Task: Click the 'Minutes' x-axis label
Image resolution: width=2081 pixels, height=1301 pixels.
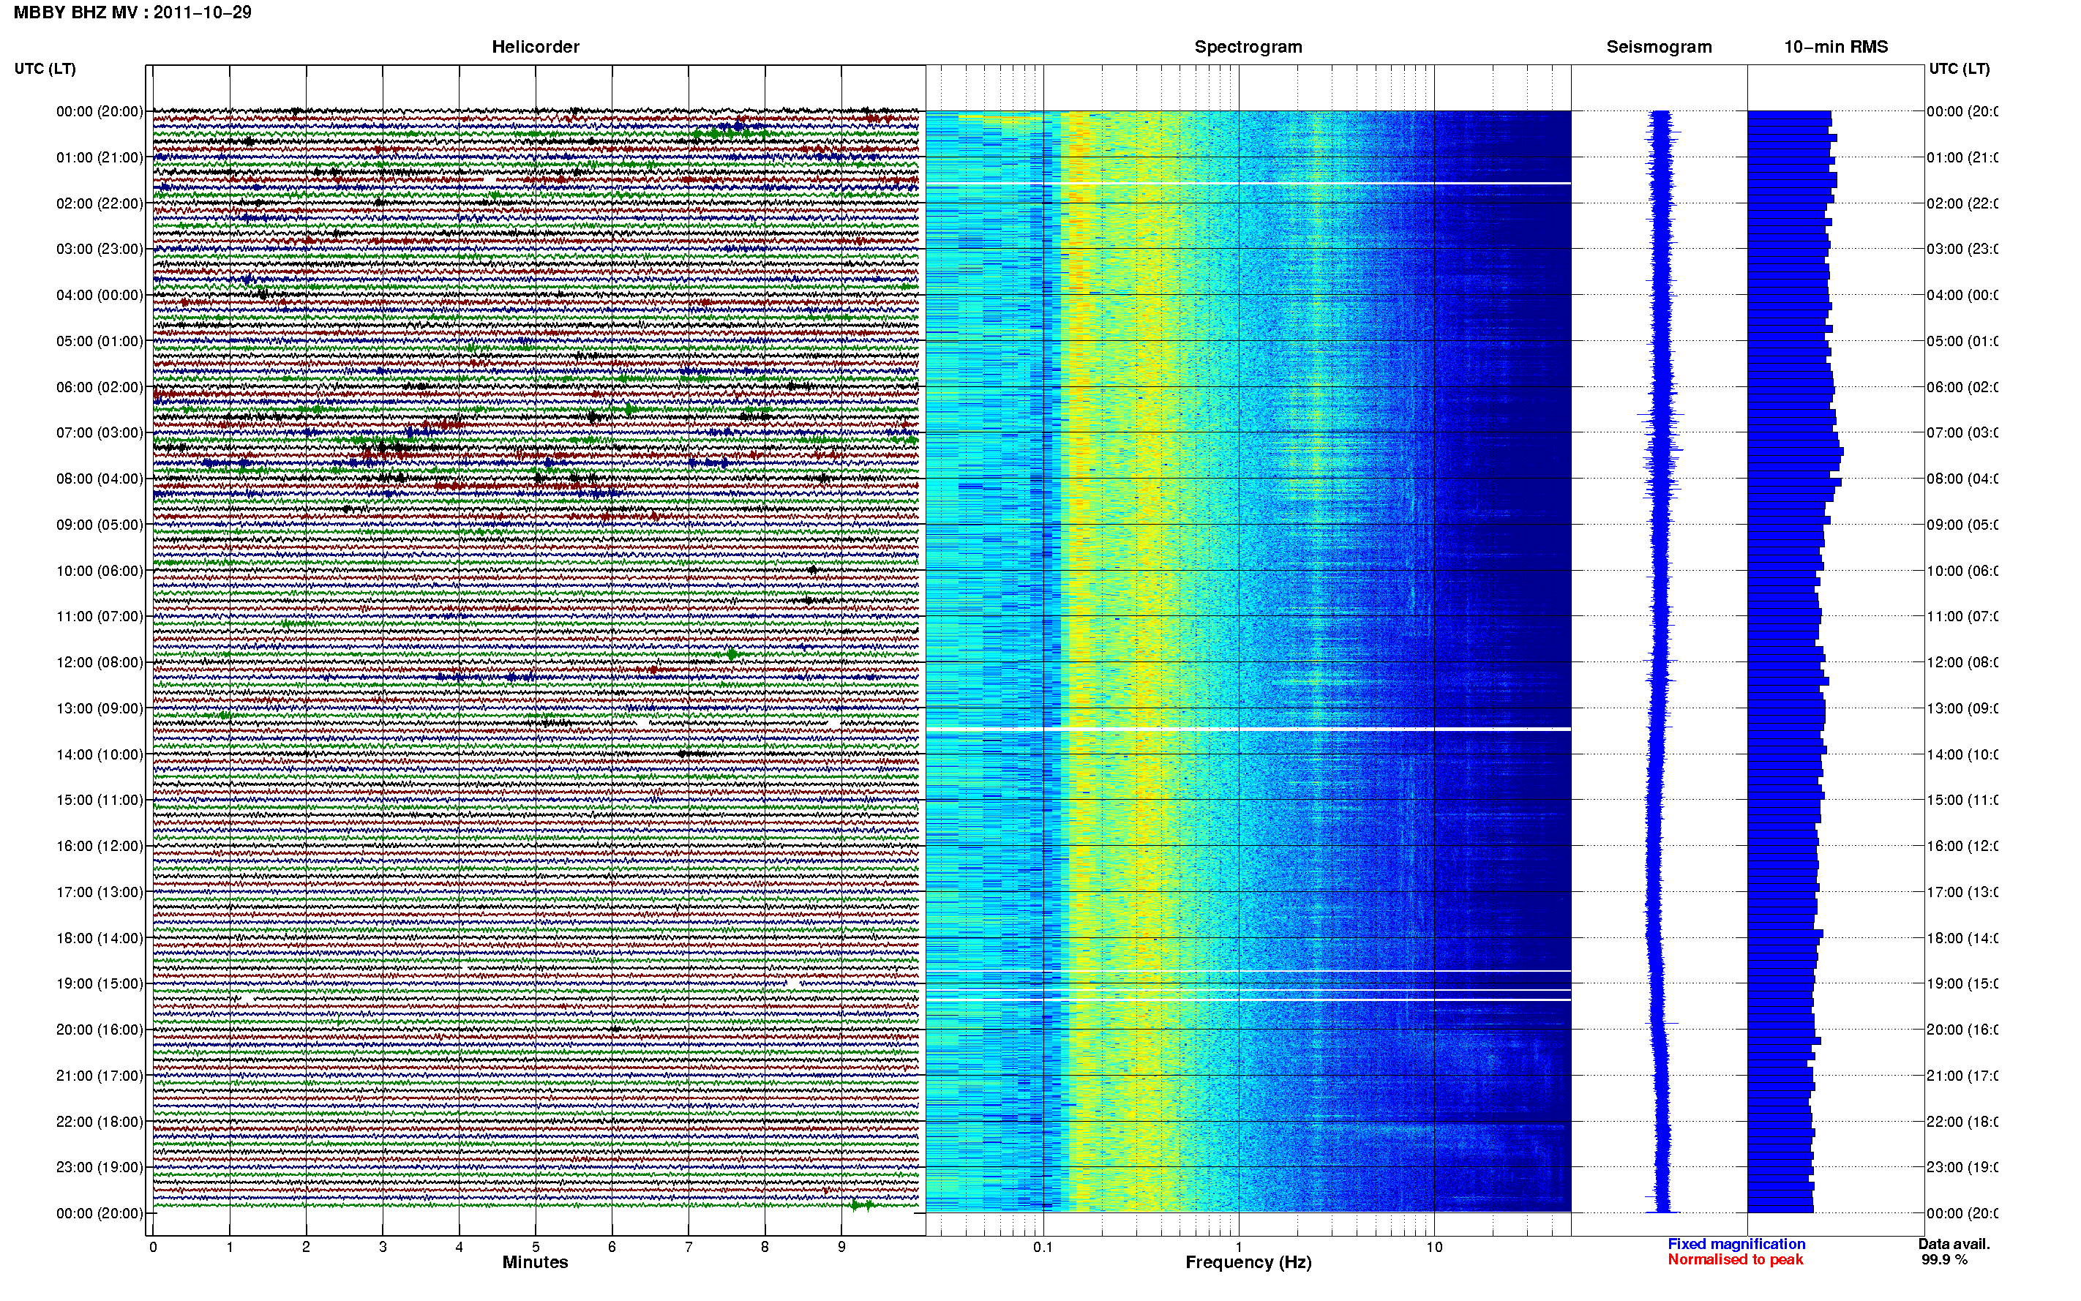Action: (535, 1262)
